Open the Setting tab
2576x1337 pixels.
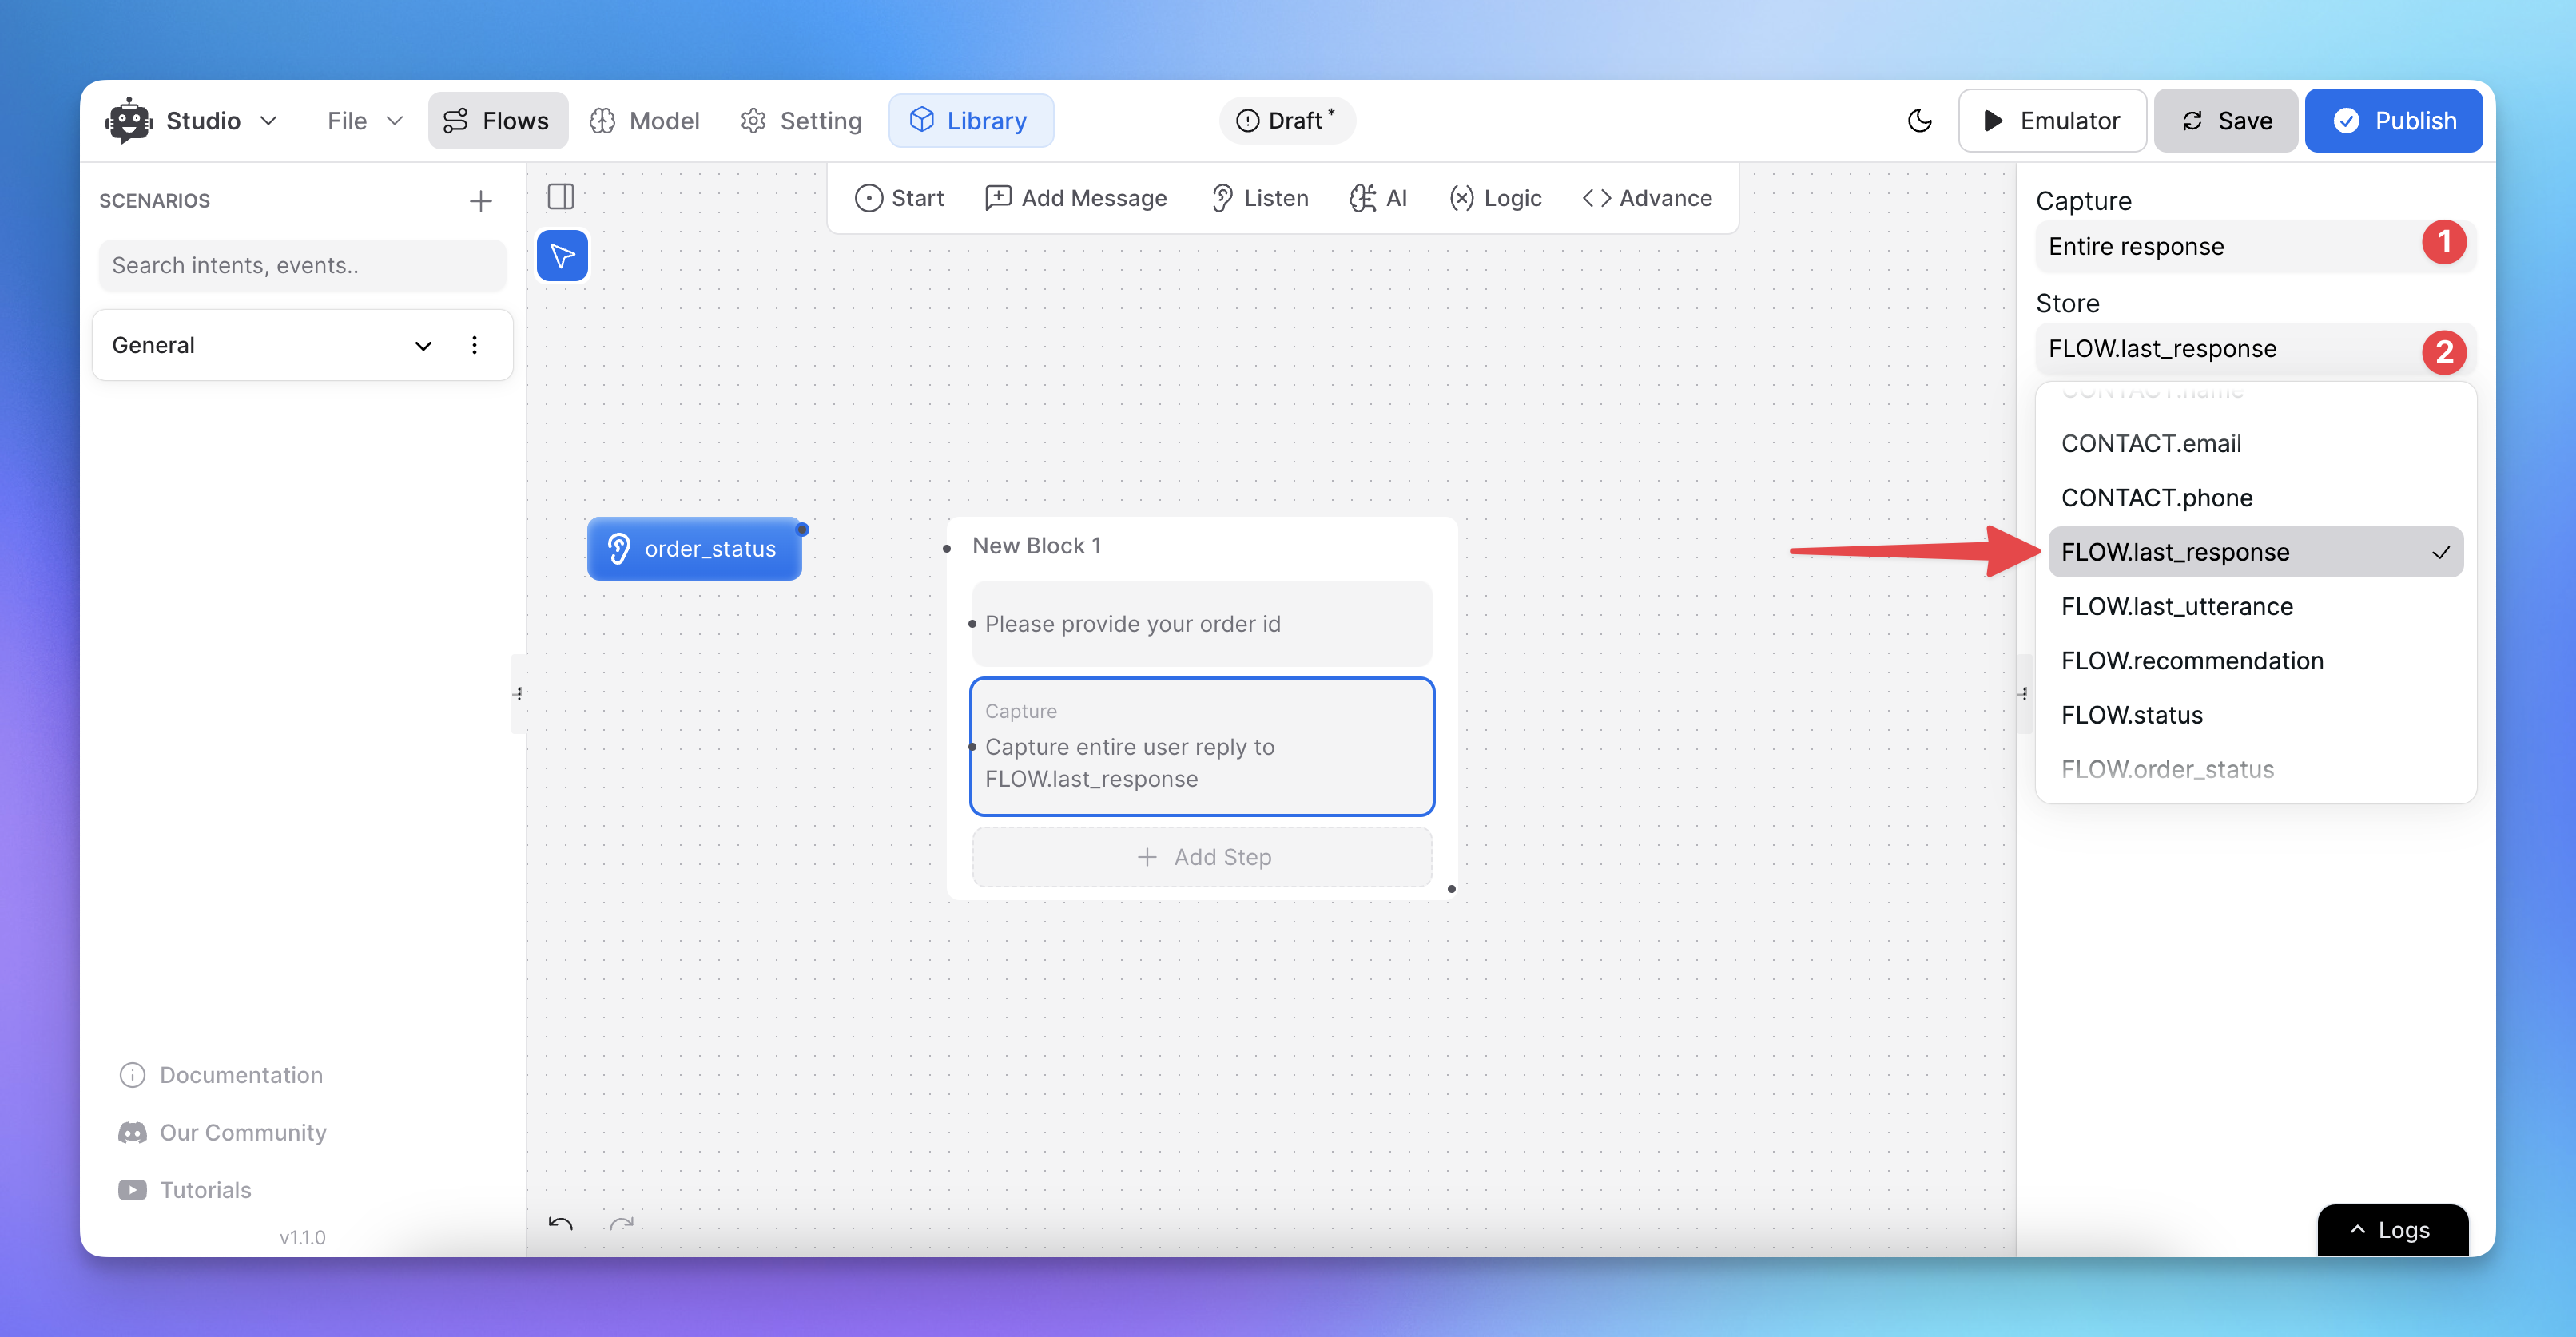[802, 121]
